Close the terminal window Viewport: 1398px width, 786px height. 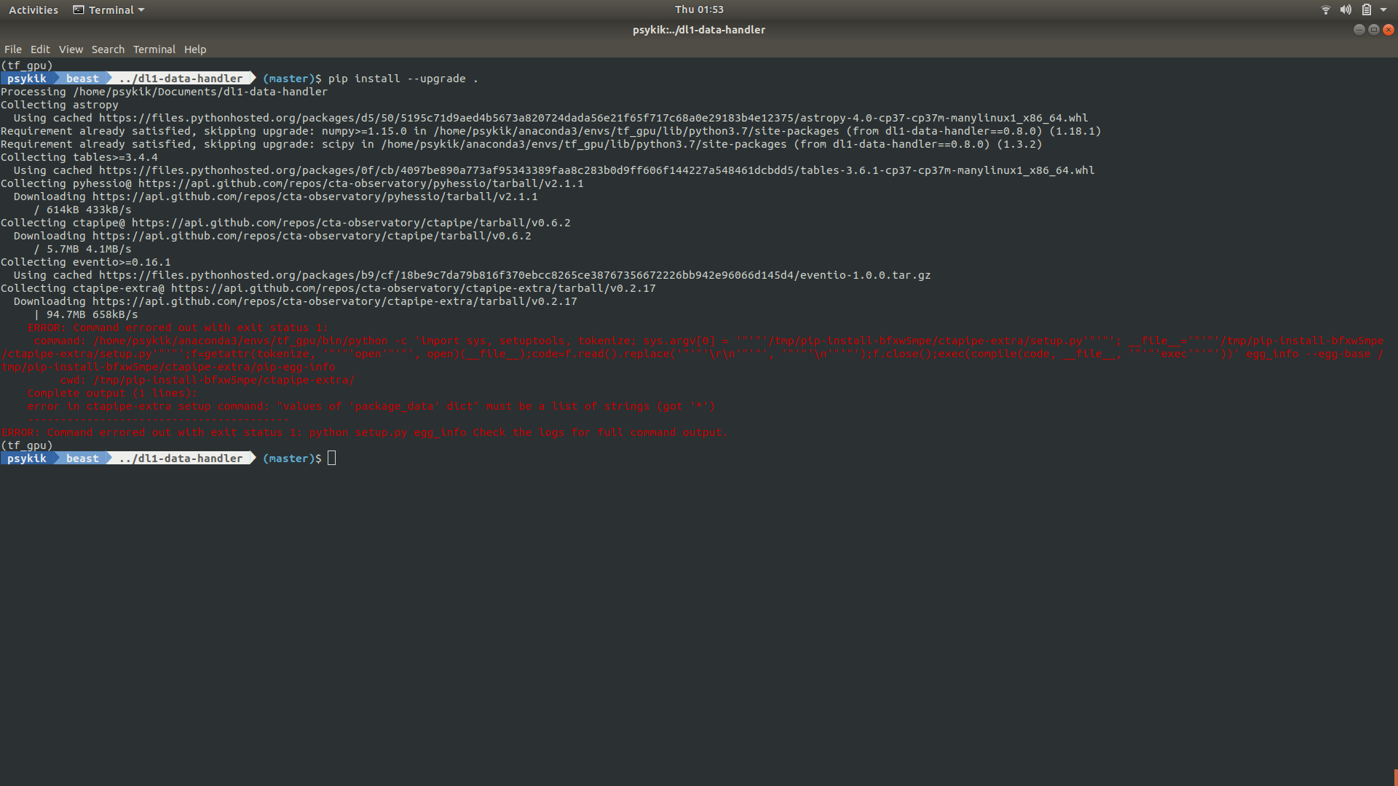click(x=1389, y=30)
